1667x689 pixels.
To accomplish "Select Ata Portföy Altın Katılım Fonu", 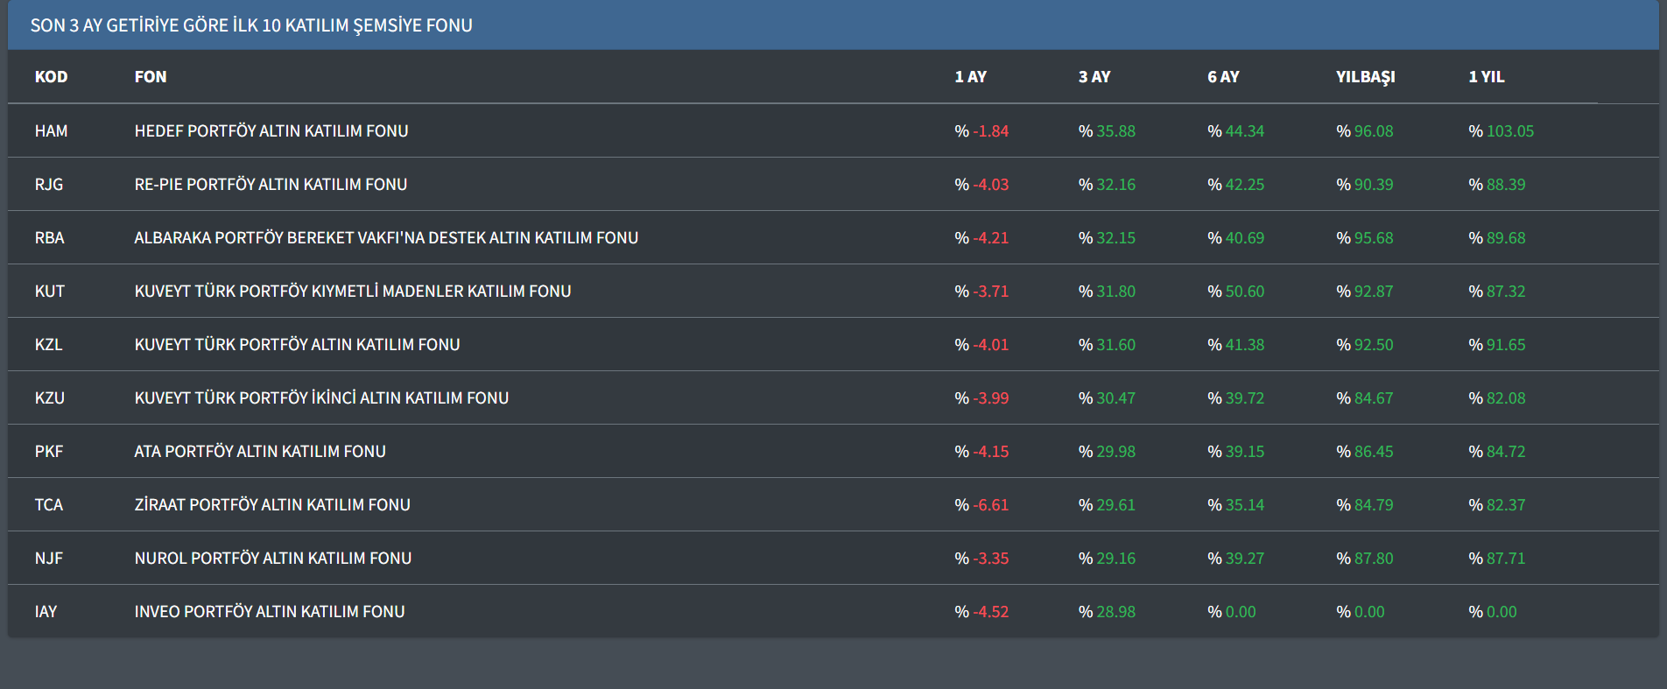I will (260, 452).
